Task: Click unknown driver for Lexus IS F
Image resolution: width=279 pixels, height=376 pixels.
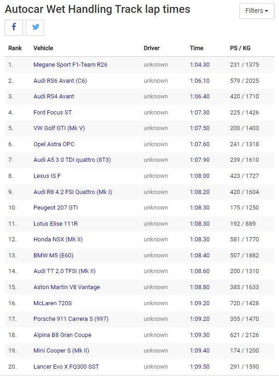Action: (156, 176)
